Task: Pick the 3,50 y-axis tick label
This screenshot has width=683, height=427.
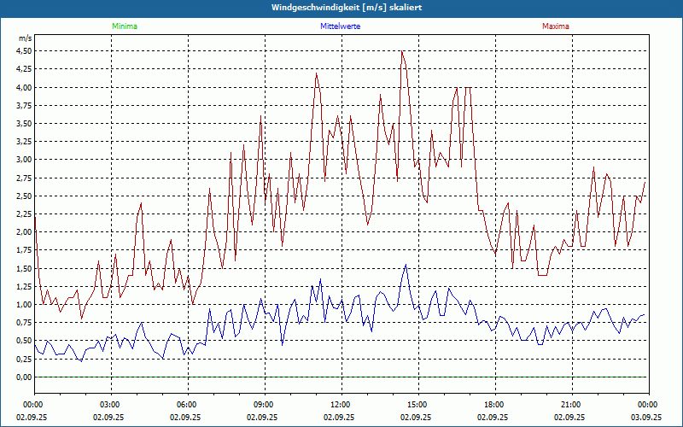Action: pos(24,123)
